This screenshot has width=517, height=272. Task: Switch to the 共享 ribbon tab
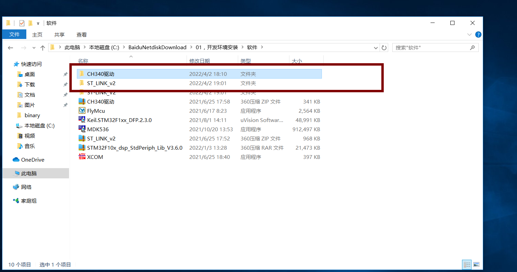click(x=59, y=35)
